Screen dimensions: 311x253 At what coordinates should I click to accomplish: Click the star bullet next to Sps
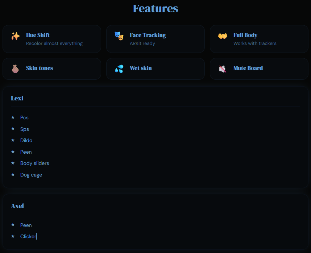pos(13,129)
